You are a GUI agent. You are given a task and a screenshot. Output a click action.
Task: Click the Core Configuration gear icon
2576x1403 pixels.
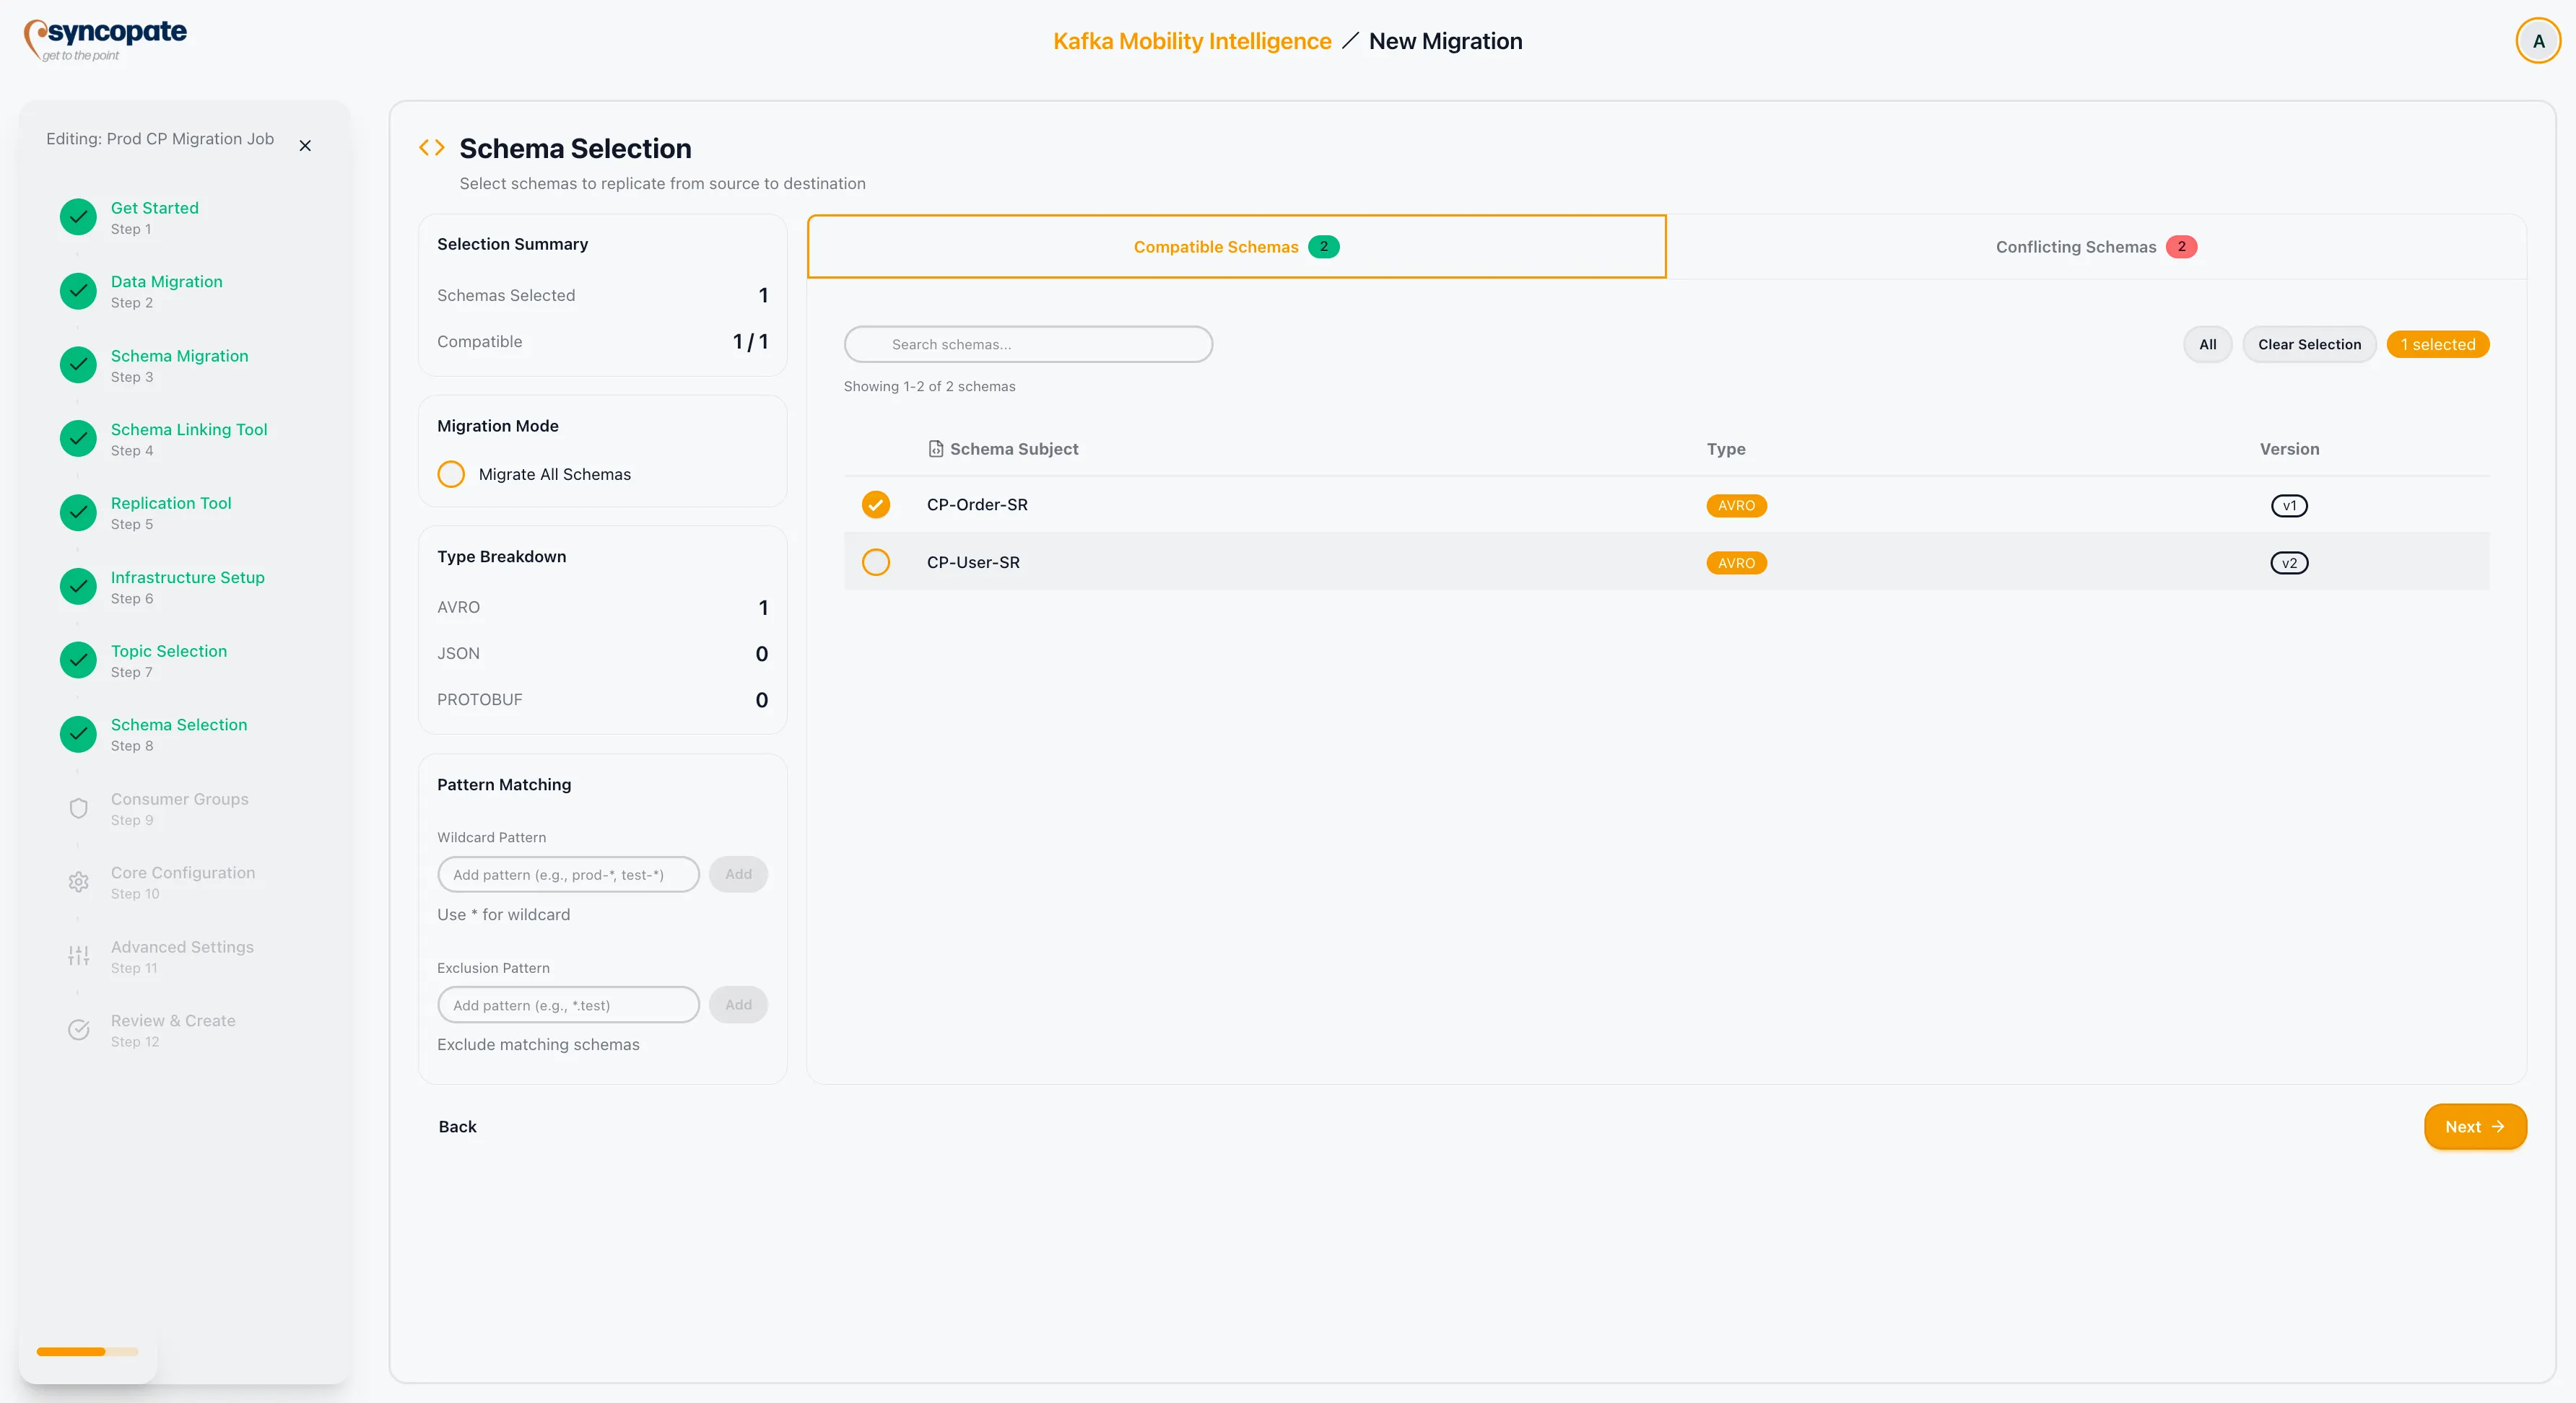[77, 881]
